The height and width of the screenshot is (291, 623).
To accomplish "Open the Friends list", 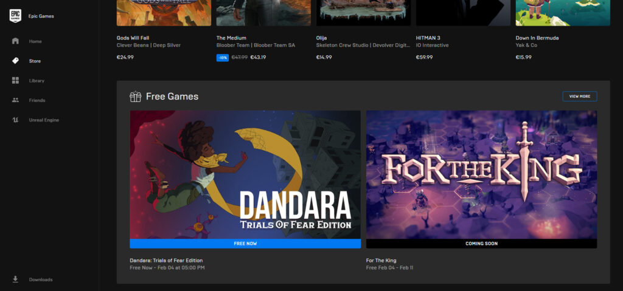I will tap(37, 100).
